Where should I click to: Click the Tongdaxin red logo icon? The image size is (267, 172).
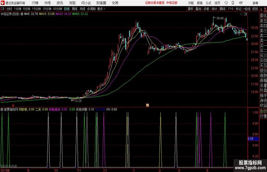[2, 3]
